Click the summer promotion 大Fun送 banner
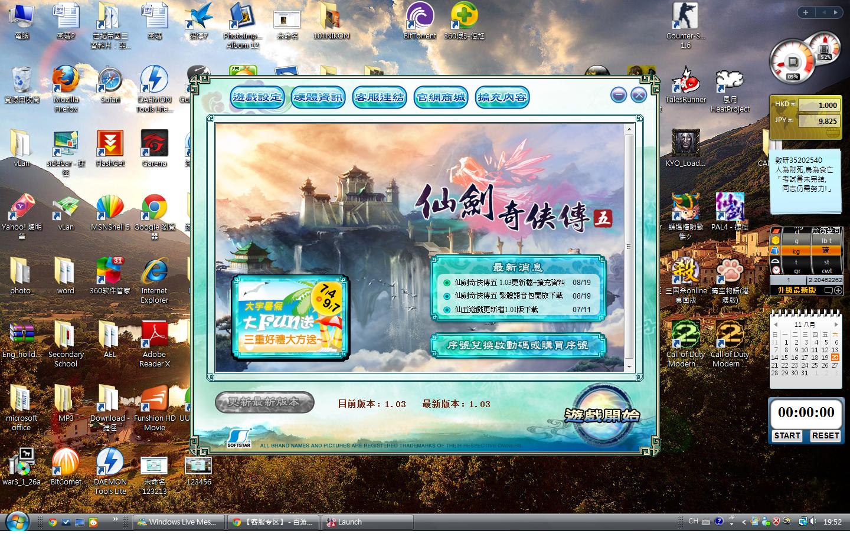This screenshot has height=534, width=850. [x=290, y=317]
